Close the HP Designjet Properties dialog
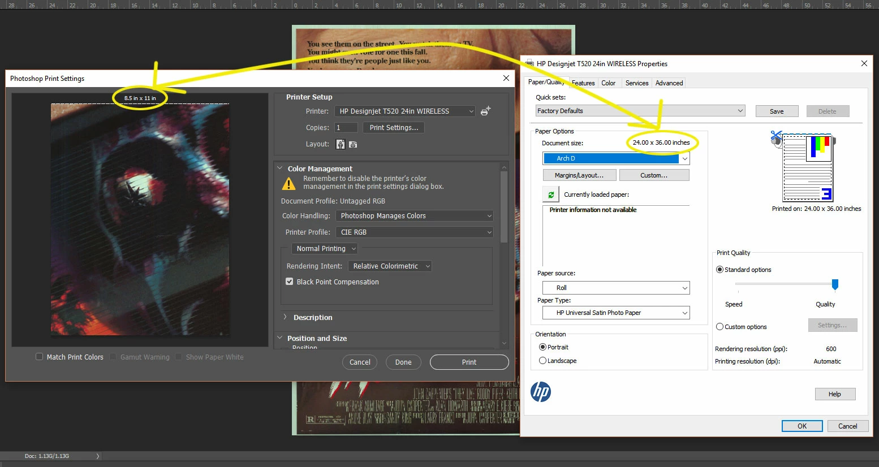 tap(864, 63)
